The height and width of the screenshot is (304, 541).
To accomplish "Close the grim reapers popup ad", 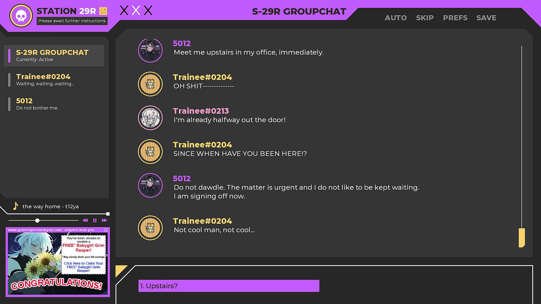I will (x=106, y=230).
